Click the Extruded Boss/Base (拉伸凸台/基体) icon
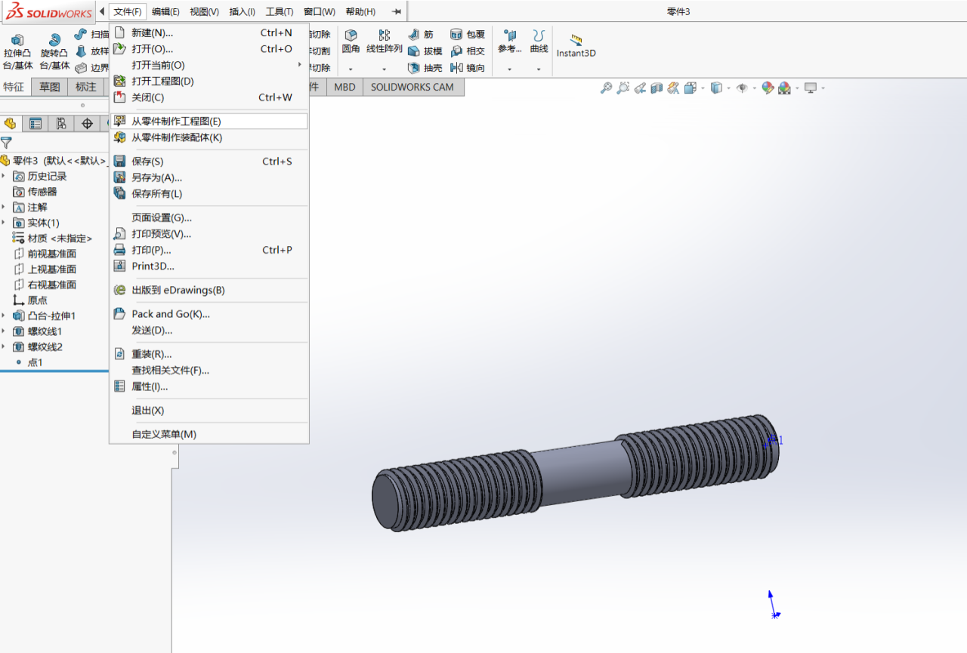Image resolution: width=967 pixels, height=653 pixels. click(x=17, y=39)
